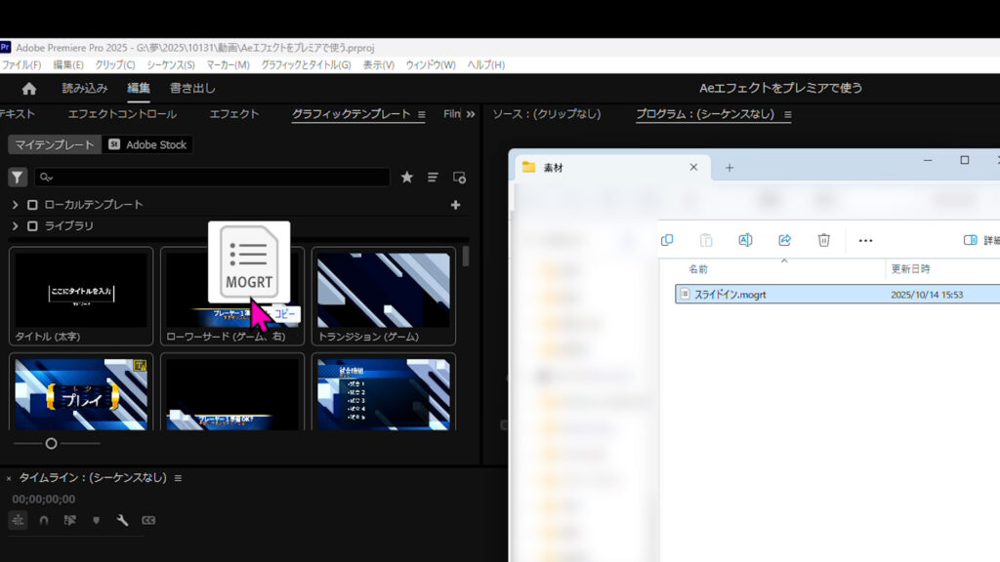Check the ライブラリ checkbox
Image resolution: width=1000 pixels, height=562 pixels.
tap(32, 226)
